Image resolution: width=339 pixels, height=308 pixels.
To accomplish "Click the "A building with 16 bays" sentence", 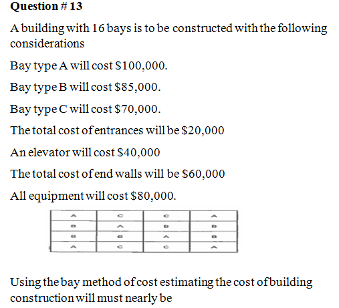I will tap(168, 35).
